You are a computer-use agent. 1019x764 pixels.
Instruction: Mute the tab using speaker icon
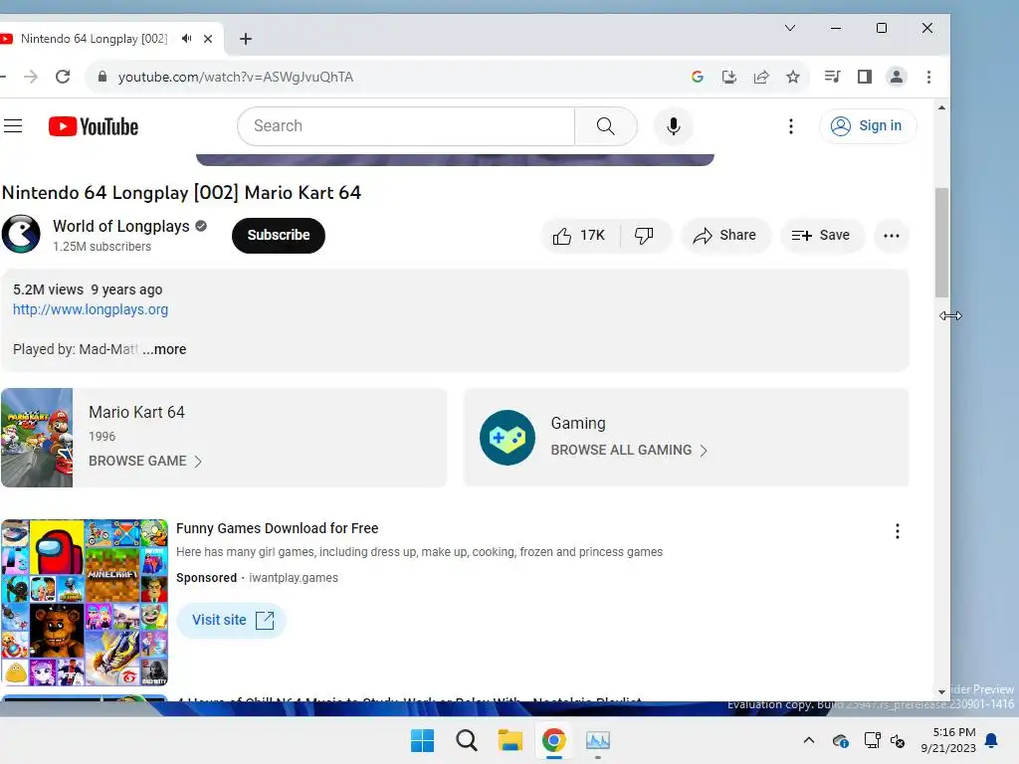pos(187,39)
